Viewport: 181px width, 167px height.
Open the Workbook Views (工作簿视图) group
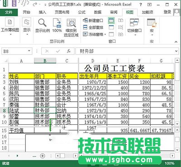(x=10, y=27)
